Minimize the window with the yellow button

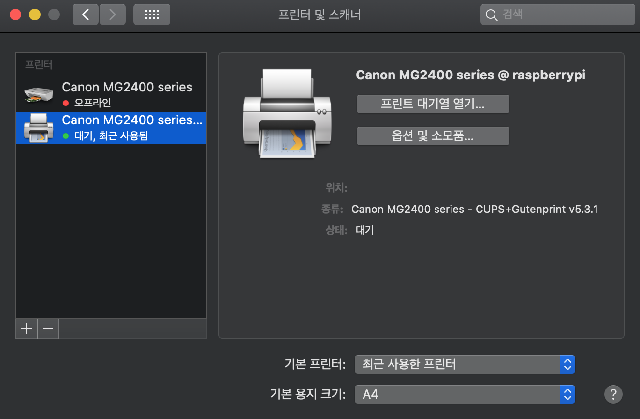[x=35, y=15]
